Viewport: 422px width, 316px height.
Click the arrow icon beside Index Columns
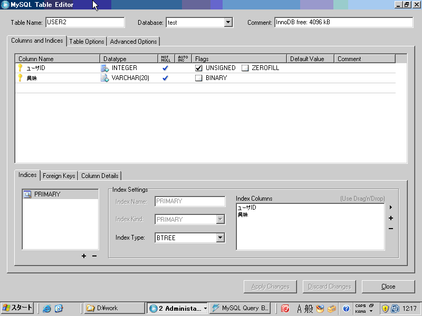pos(391,207)
